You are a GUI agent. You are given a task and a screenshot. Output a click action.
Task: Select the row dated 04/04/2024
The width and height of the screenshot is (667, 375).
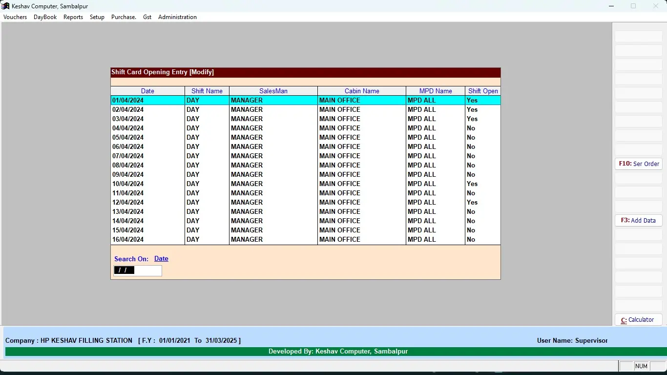306,128
